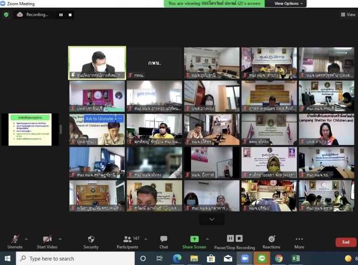Stop the cloud recording at top
358x265 pixels.
[x=70, y=15]
